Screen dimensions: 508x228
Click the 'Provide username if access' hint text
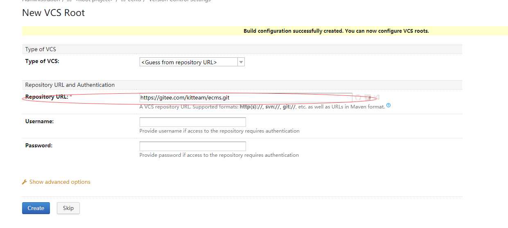(x=219, y=131)
